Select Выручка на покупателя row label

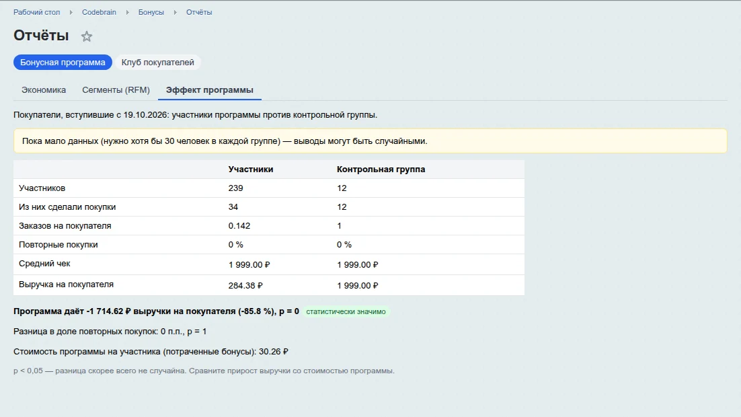66,285
